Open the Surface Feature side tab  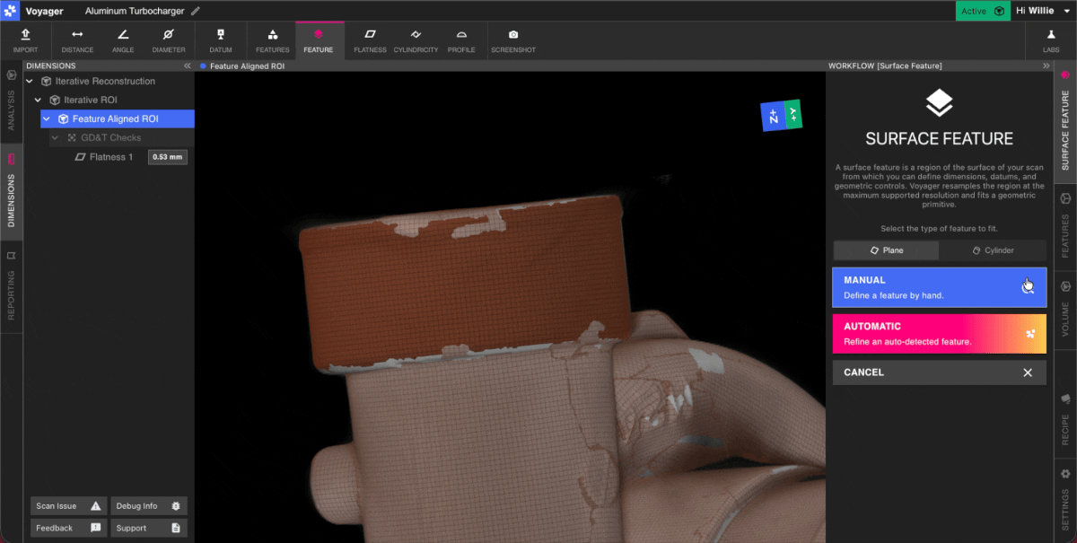(x=1065, y=120)
